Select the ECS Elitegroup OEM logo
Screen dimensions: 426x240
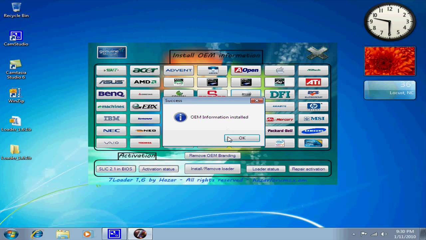[x=314, y=94]
